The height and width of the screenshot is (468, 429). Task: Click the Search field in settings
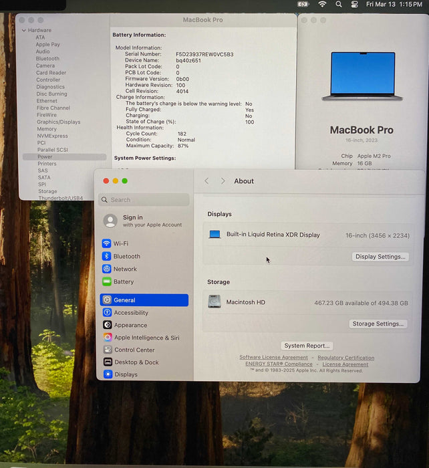tap(144, 200)
